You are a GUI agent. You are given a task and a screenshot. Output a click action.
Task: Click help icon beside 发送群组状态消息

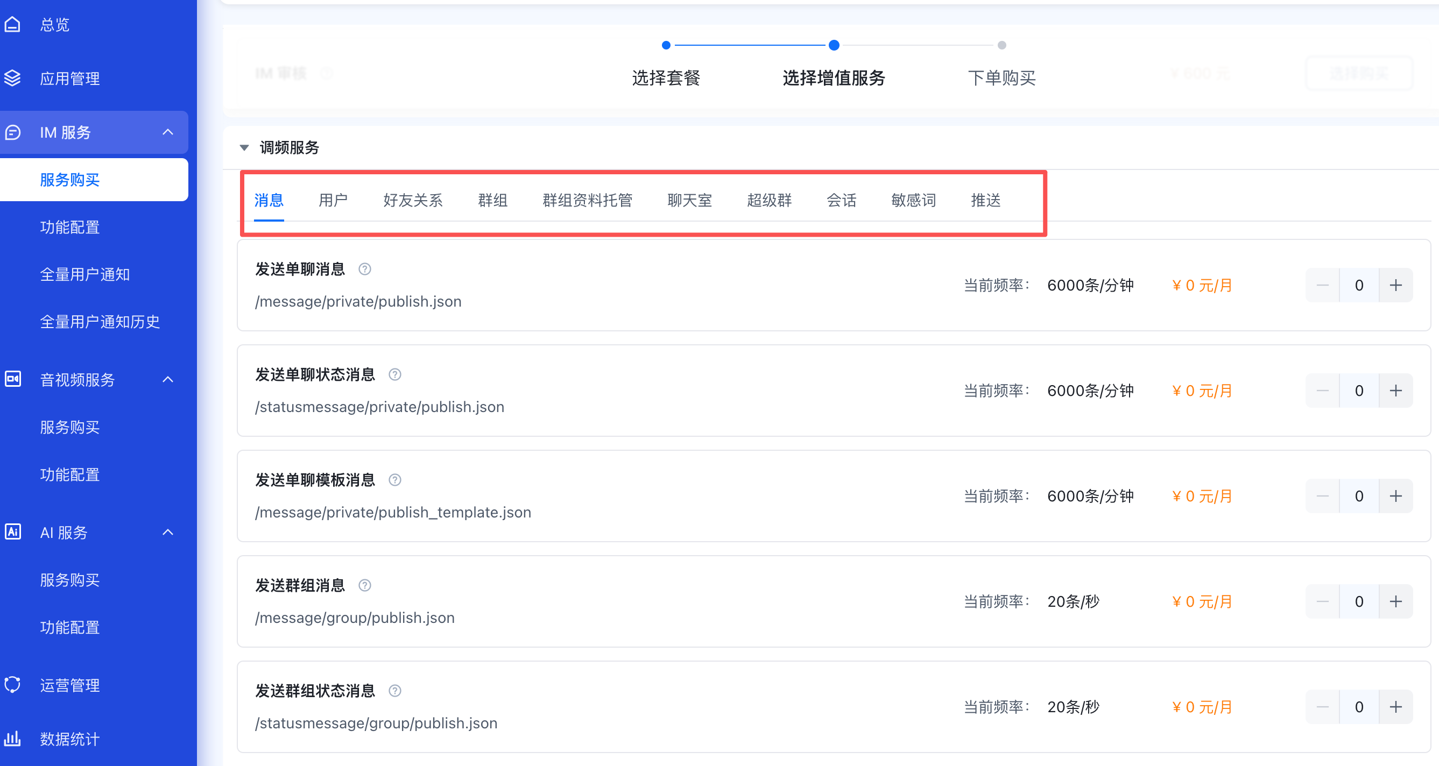pos(395,691)
